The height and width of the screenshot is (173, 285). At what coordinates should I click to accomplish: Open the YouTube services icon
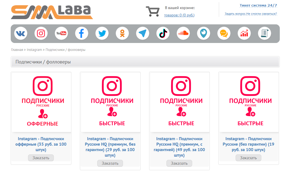pos(61,33)
